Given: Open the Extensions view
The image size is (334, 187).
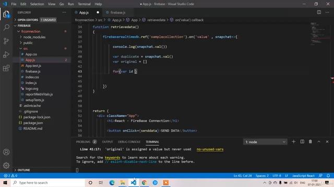Looking at the screenshot, I should pyautogui.click(x=6, y=68).
